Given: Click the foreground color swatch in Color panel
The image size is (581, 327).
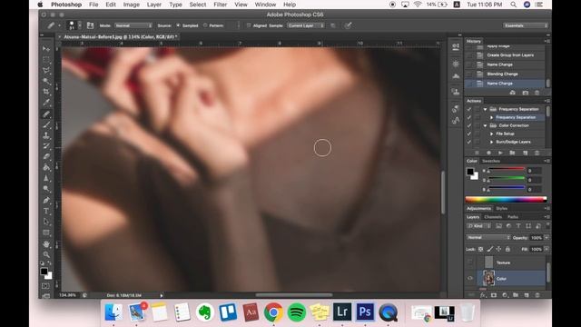Looking at the screenshot, I should [x=470, y=172].
